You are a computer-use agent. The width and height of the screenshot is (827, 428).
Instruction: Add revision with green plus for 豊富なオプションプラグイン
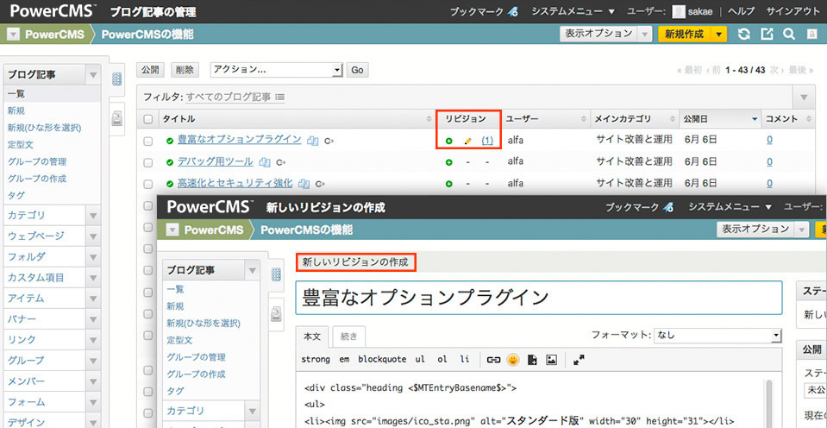448,141
